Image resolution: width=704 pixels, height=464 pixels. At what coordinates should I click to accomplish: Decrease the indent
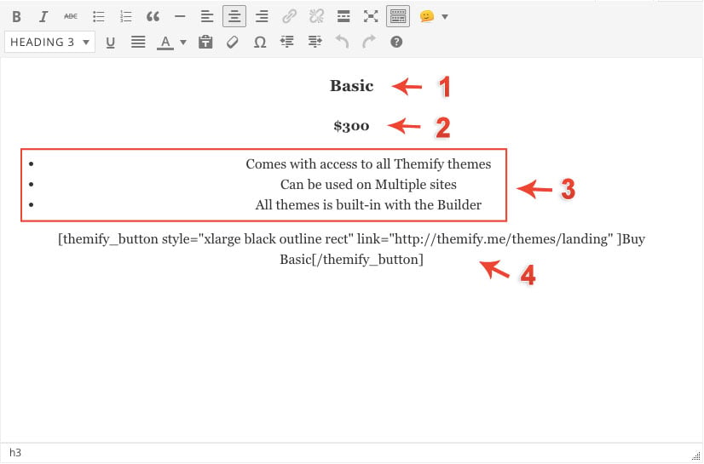coord(287,42)
